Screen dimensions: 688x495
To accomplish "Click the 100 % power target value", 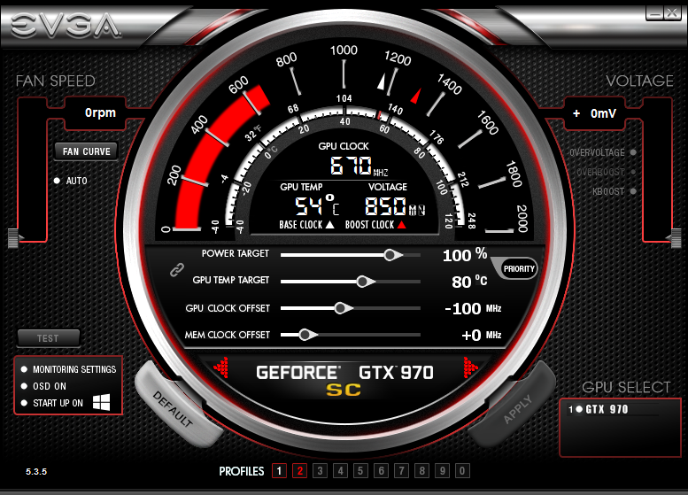I will click(465, 254).
